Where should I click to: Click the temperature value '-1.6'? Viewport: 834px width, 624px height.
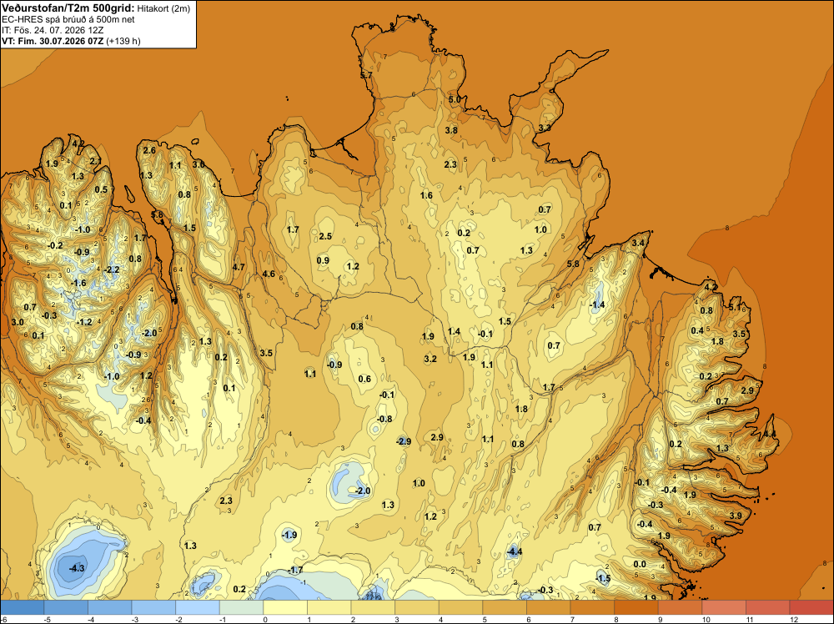pyautogui.click(x=78, y=283)
